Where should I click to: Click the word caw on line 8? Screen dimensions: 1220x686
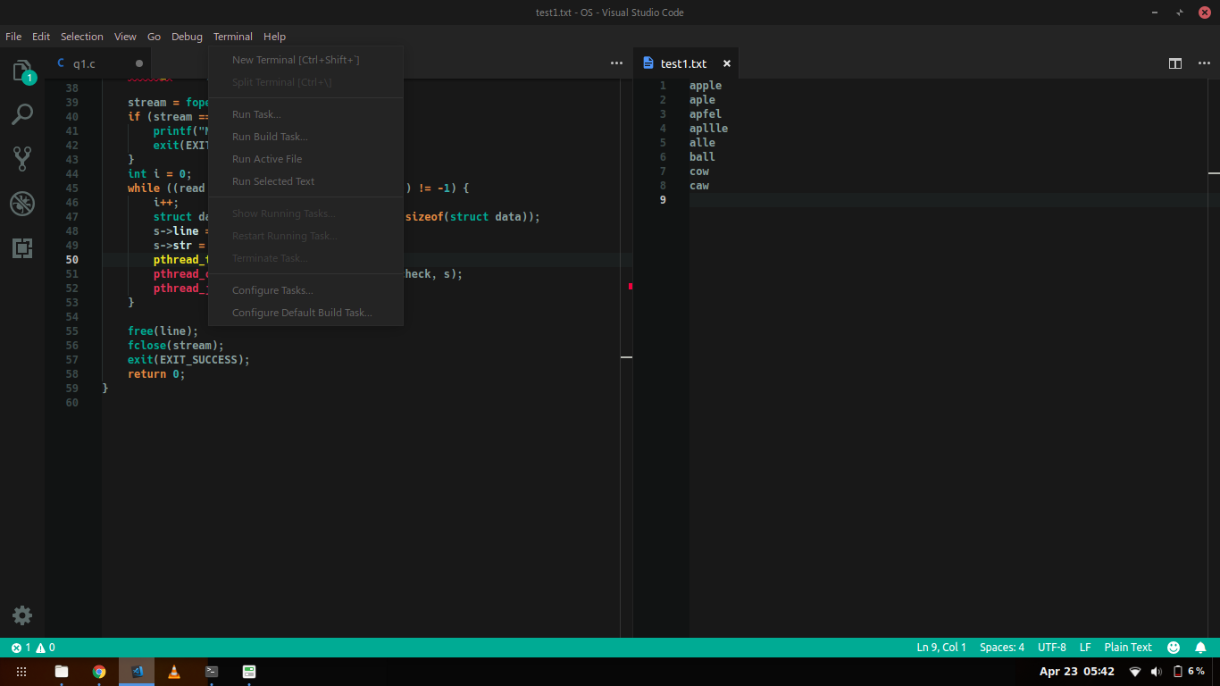(699, 186)
